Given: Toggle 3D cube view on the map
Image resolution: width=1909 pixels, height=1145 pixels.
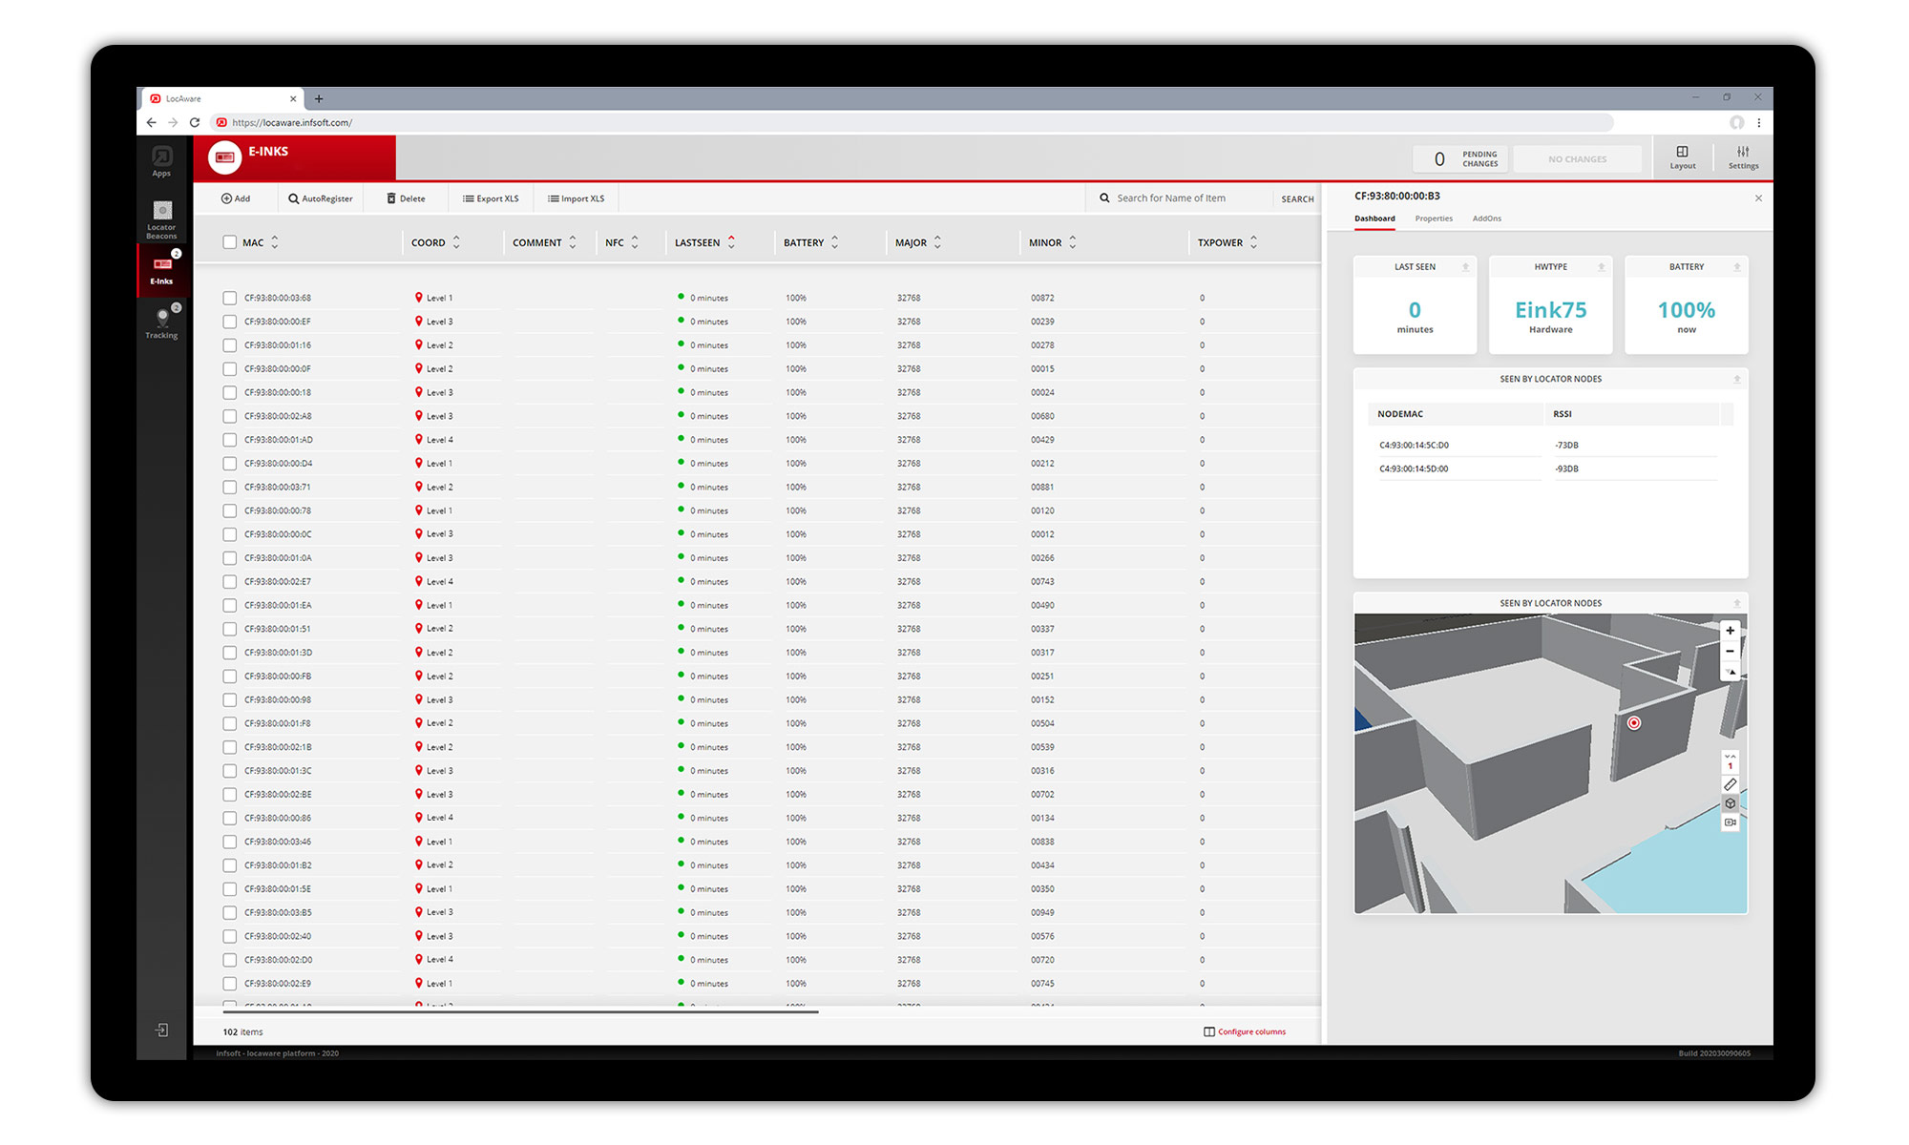Looking at the screenshot, I should point(1731,802).
